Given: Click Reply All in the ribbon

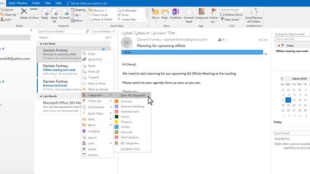Looking at the screenshot, I should click(x=54, y=15).
